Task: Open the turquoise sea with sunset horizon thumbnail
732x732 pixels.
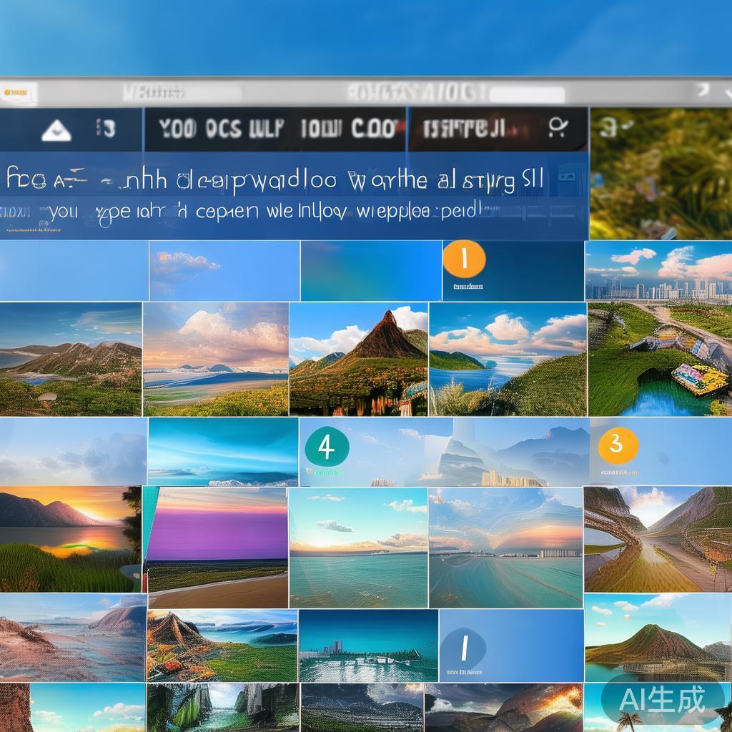Action: coord(358,548)
